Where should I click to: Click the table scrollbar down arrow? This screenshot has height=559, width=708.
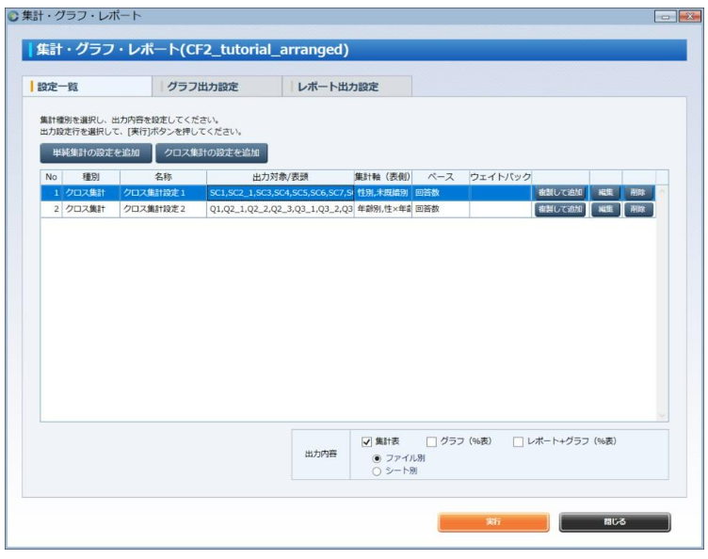[x=663, y=415]
